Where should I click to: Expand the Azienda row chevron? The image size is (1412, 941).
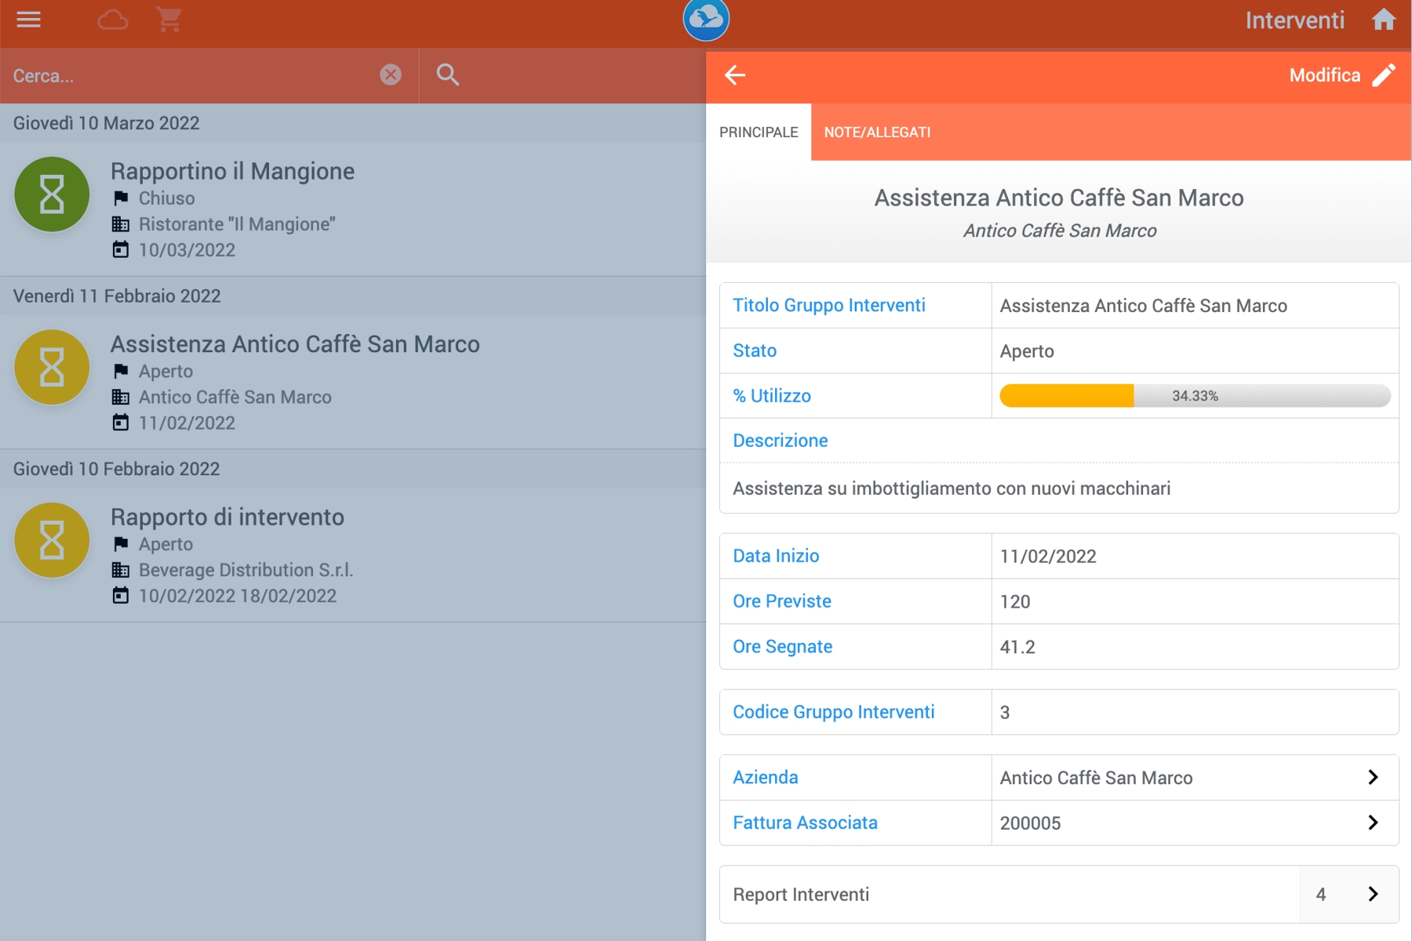(x=1373, y=777)
